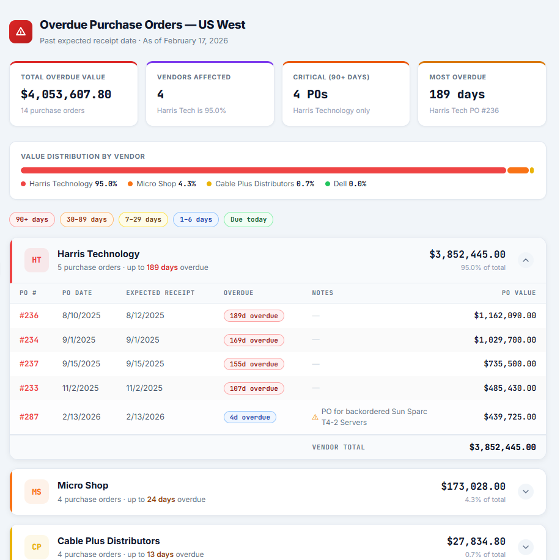Open purchase order #236 link
Viewport: 560px width, 560px height.
pos(29,316)
